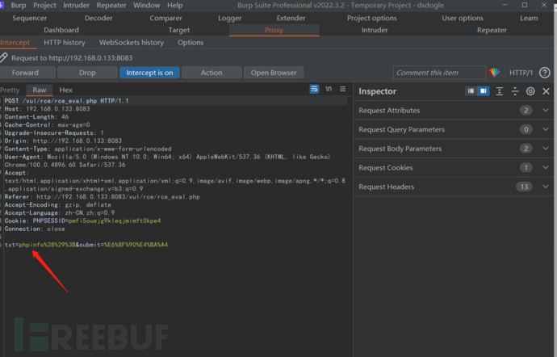Click the POST /vul/rce/rce_eval.php request line
The height and width of the screenshot is (357, 557).
[x=66, y=101]
